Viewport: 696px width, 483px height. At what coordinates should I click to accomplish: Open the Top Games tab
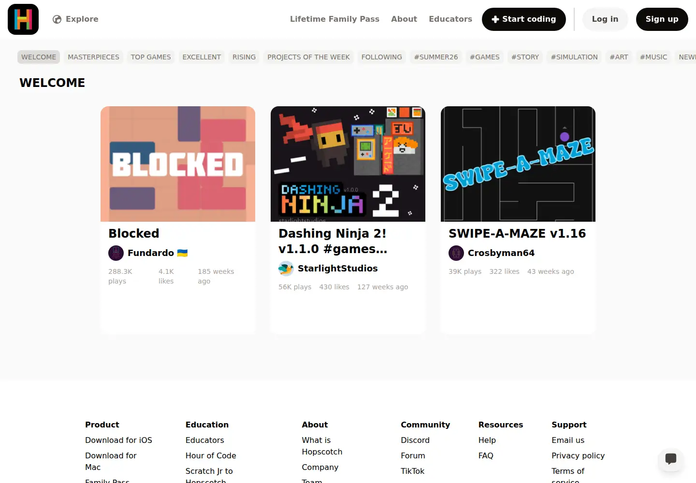point(151,57)
